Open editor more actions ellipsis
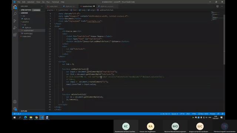 [x=222, y=6]
